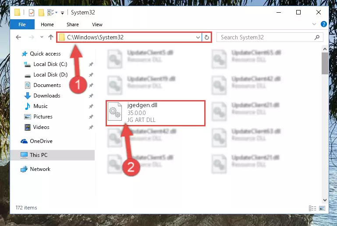Click the pin icon next to Downloads
The width and height of the screenshot is (337, 226).
[91, 96]
